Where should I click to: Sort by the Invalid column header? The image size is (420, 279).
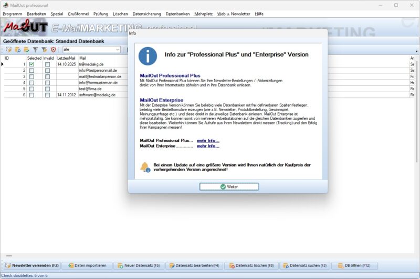[48, 58]
